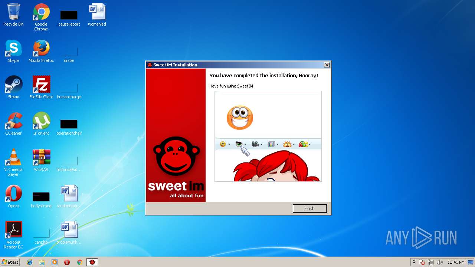The height and width of the screenshot is (267, 475).
Task: Select the VLC media player shortcut
Action: (x=13, y=162)
